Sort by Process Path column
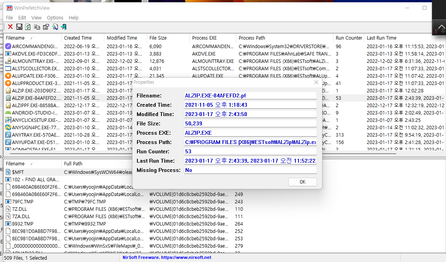 pyautogui.click(x=285, y=38)
